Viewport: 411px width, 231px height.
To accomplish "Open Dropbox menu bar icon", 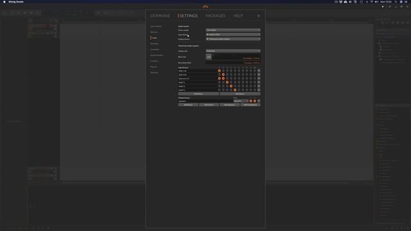I will click(x=341, y=2).
